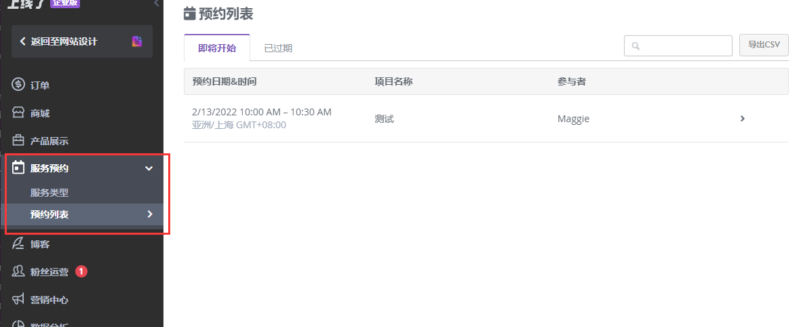Click the 粉丝运营 people icon
The image size is (799, 327).
click(x=18, y=271)
